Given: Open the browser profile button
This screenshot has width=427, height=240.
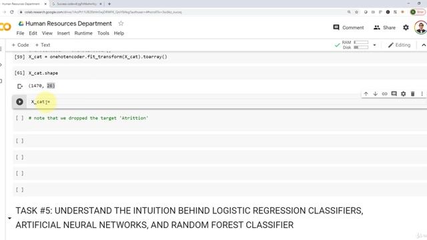Looking at the screenshot, I should coord(418,12).
